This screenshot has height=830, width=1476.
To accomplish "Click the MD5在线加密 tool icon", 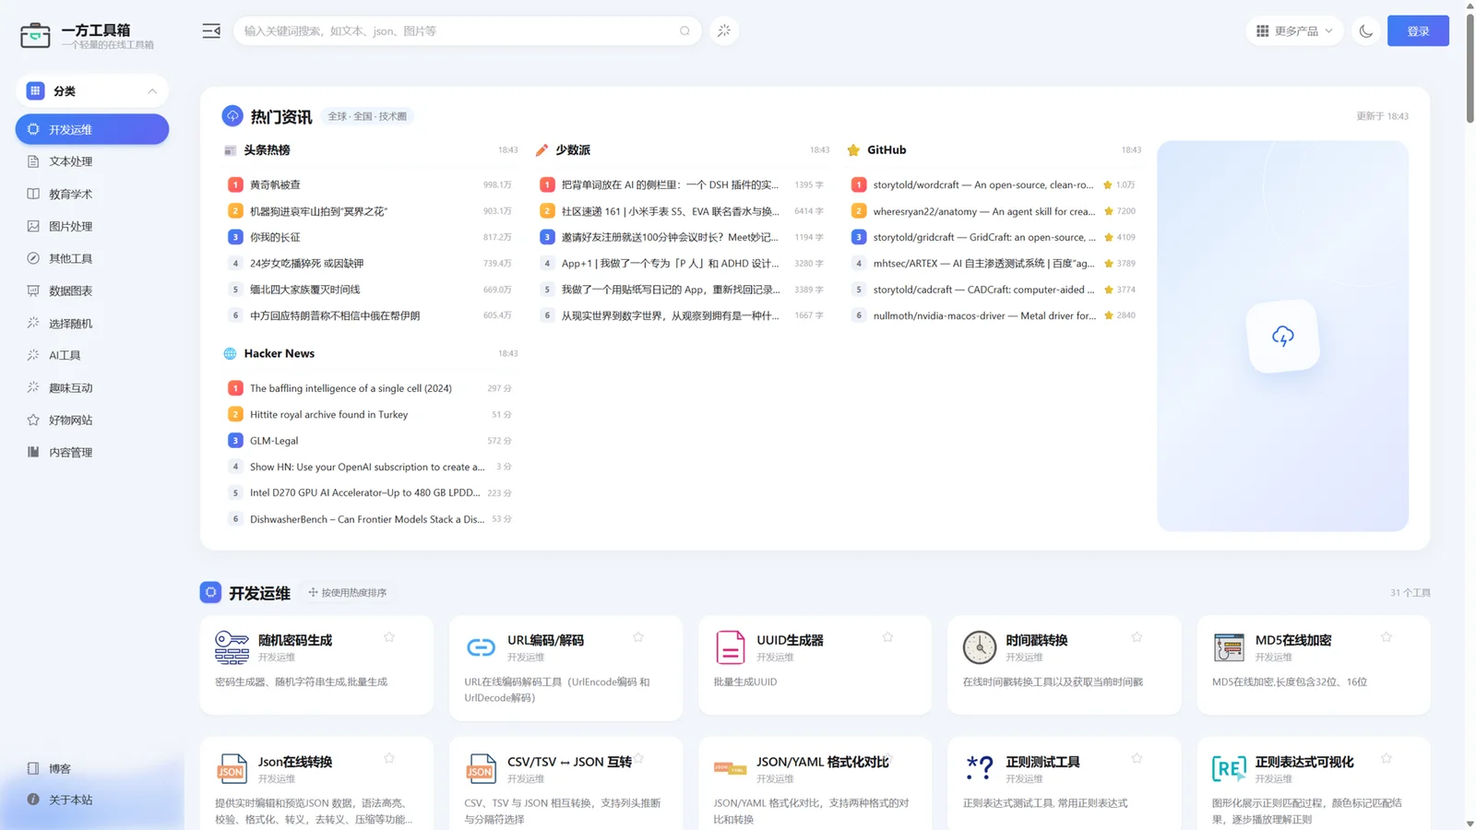I will (x=1229, y=647).
